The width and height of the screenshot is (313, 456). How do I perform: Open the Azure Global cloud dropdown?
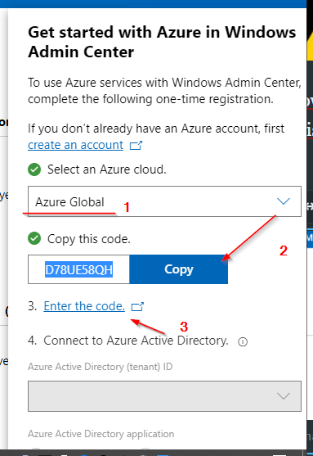[x=164, y=201]
